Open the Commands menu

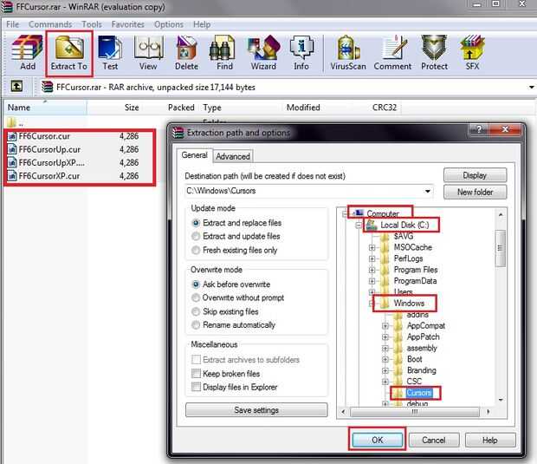(50, 24)
